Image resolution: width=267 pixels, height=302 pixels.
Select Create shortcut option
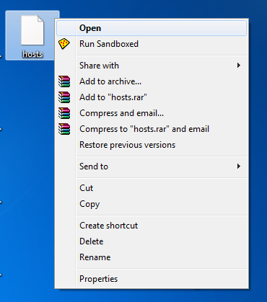tap(152, 226)
